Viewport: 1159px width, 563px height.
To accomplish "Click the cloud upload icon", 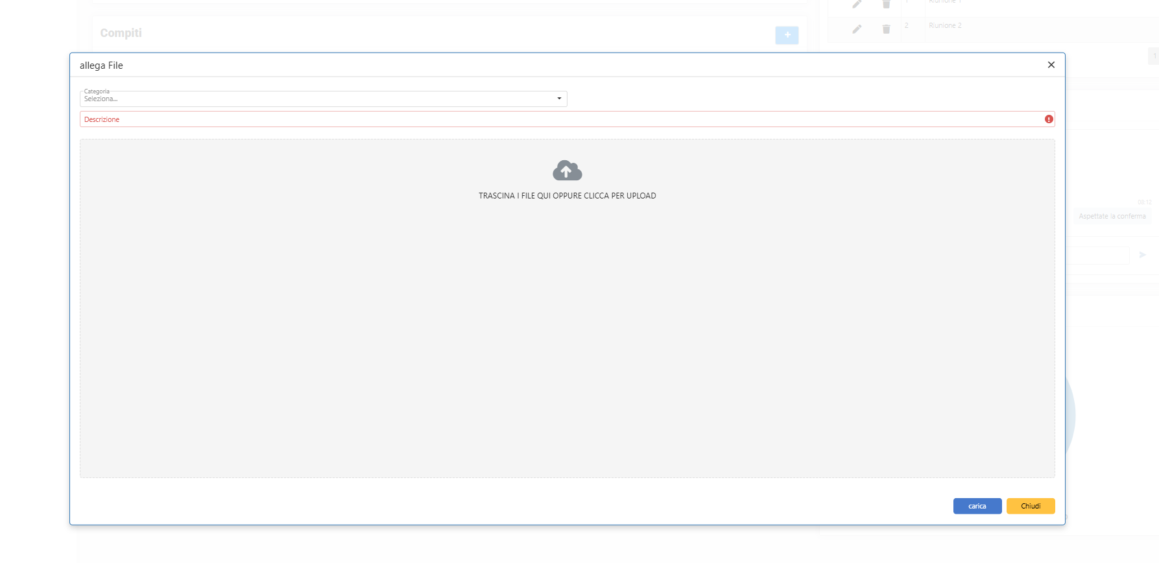I will point(567,171).
